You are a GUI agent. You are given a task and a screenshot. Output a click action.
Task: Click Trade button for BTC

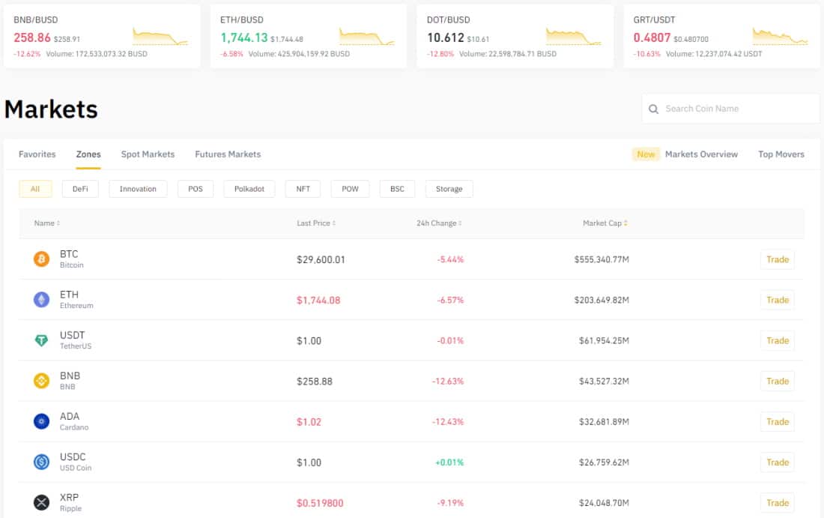click(778, 259)
